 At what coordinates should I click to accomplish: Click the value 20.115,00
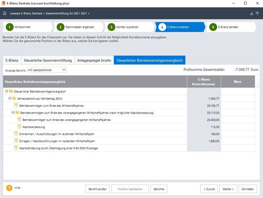coord(213,113)
